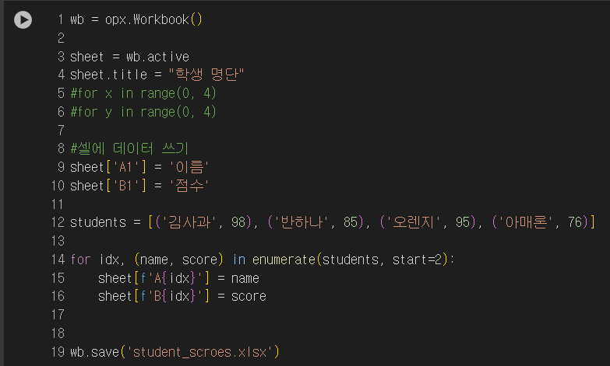
Task: Click the for loop with enumerate line
Action: [263, 260]
